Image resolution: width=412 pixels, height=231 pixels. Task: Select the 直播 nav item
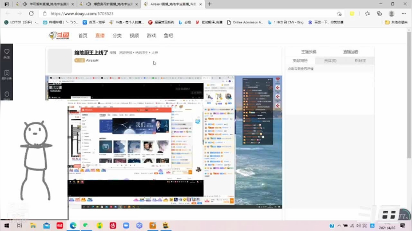point(100,35)
